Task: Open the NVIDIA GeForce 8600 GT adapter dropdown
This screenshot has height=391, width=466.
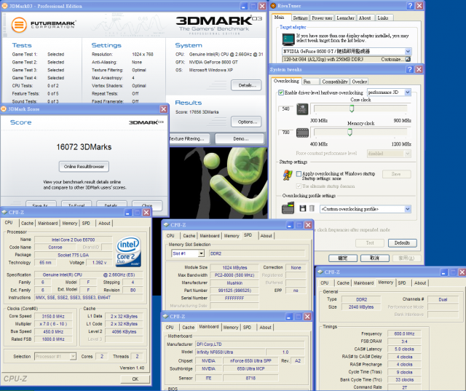Action: click(x=408, y=52)
